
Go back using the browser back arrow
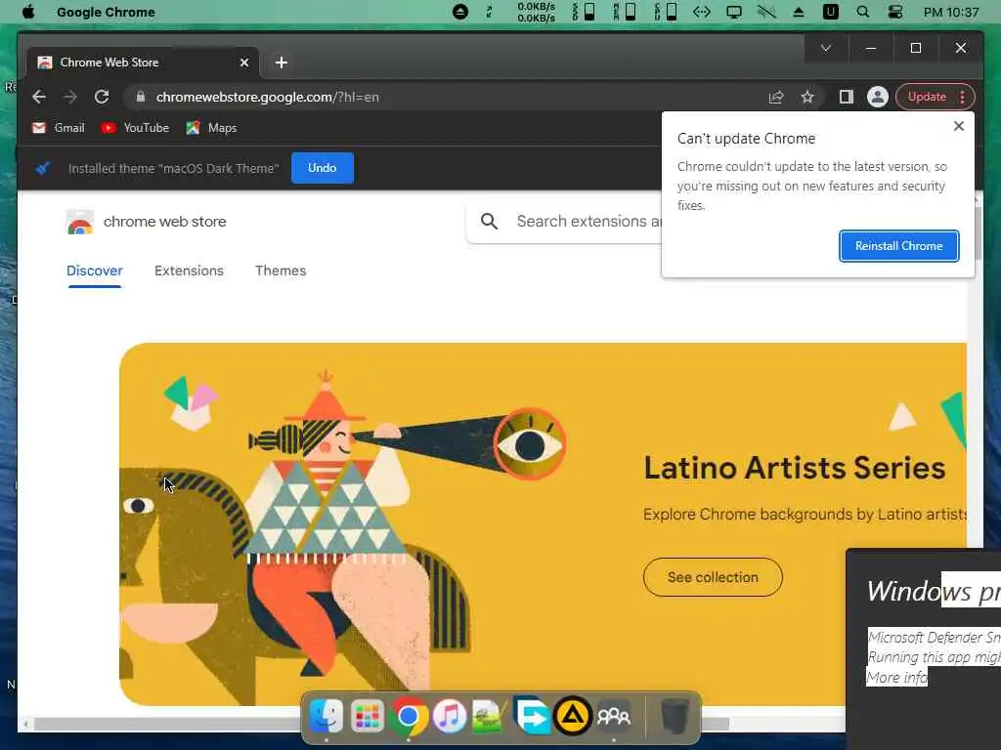click(x=39, y=97)
